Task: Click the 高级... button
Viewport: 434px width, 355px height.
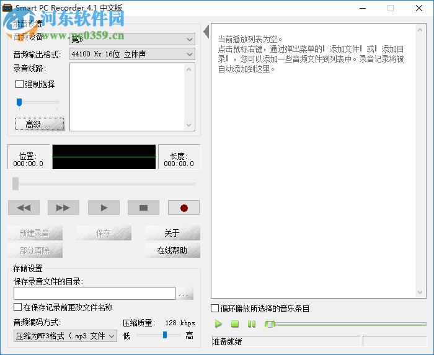Action: 40,124
